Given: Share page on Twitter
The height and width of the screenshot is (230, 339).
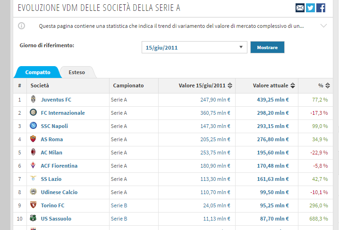Looking at the screenshot, I should click(x=310, y=8).
